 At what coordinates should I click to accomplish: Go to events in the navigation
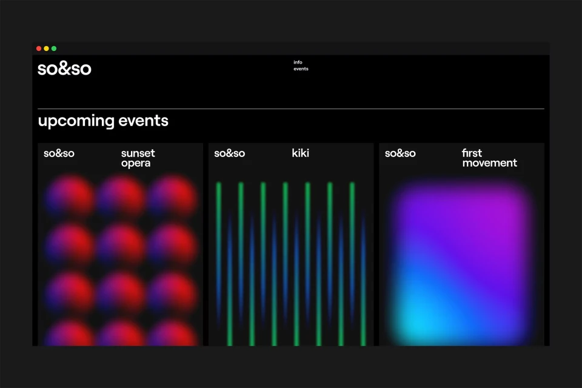coord(301,69)
